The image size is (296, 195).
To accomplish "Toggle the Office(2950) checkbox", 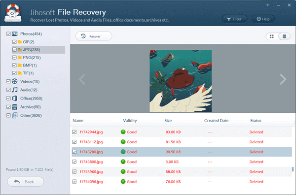I will click(8, 98).
